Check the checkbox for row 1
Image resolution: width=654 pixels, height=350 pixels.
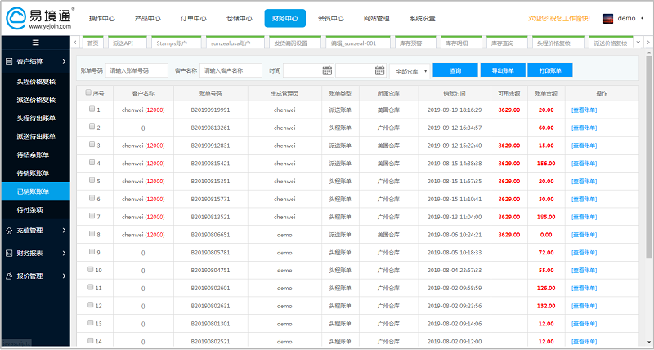coord(92,109)
